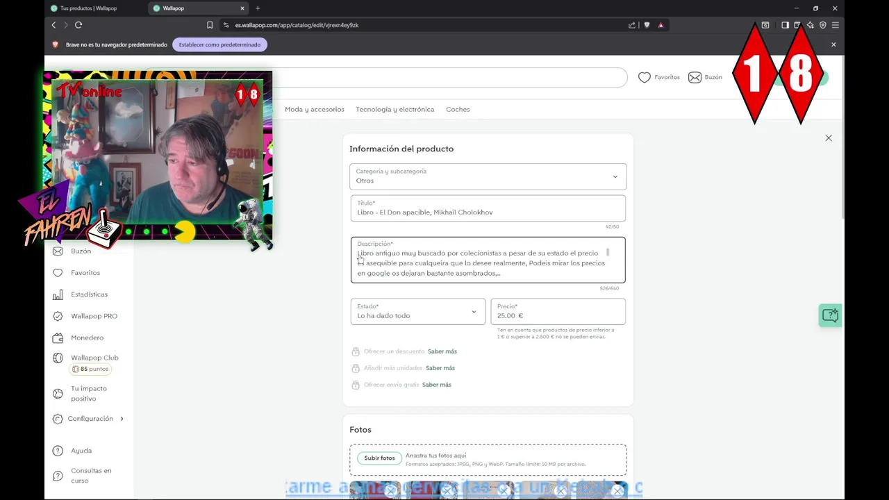Viewport: 889px width, 500px height.
Task: Click the Wallapop PRO badge icon
Action: [x=58, y=316]
